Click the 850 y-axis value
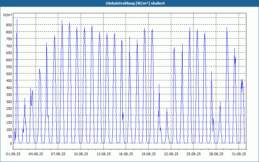259x162 pixels. tap(9, 25)
